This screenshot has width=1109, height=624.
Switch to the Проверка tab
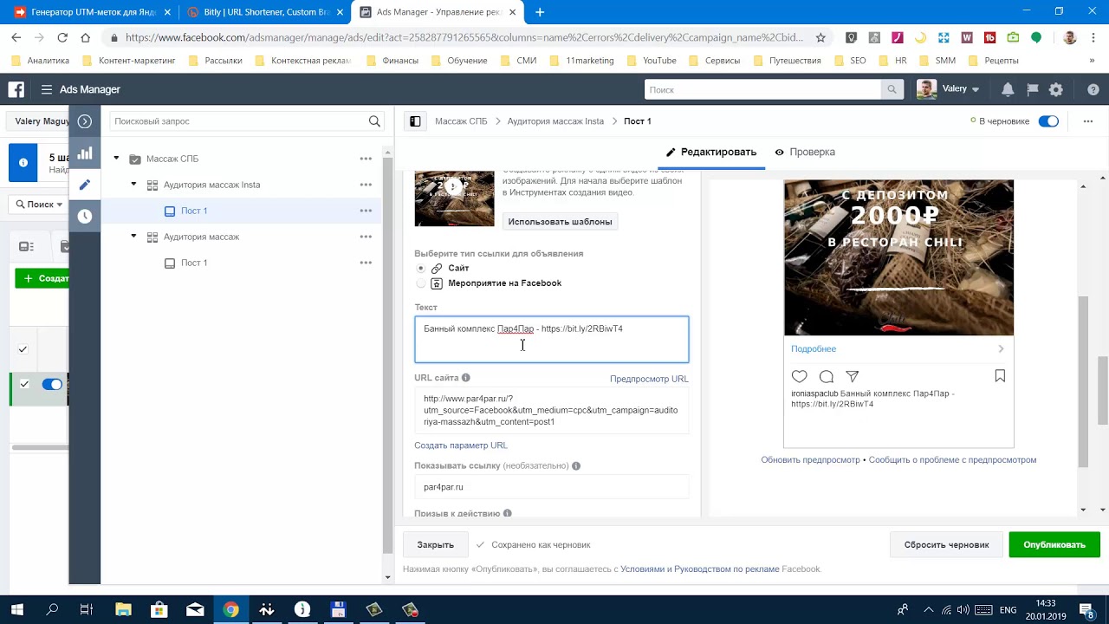(x=805, y=152)
